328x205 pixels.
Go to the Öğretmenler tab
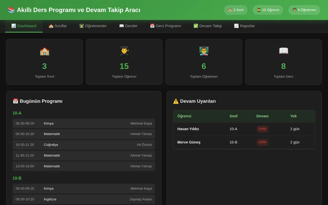tap(93, 26)
